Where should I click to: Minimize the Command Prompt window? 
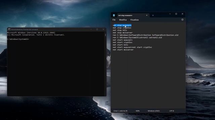(91, 29)
